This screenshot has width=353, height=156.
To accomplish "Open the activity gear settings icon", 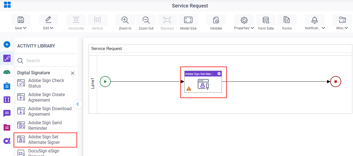I will [219, 74].
